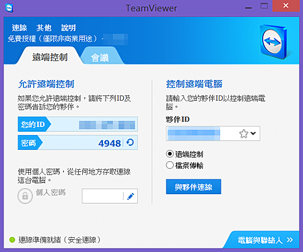Click the 控制遠端電腦 heading

(194, 84)
